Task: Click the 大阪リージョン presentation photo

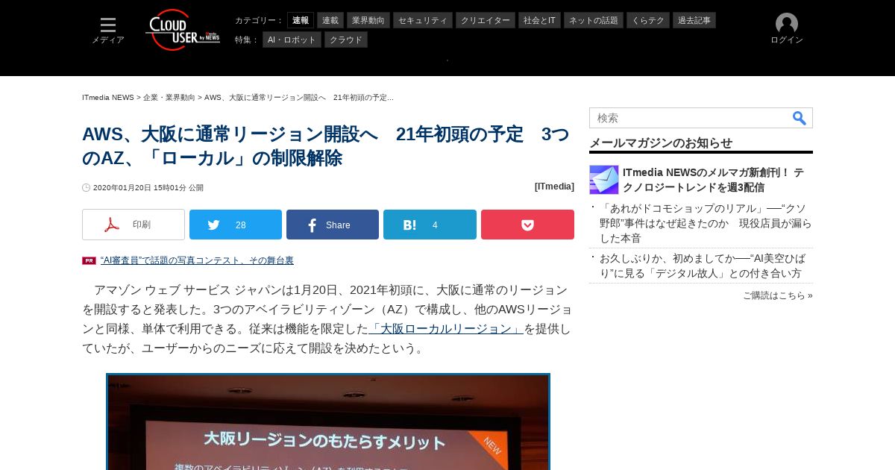Action: [328, 422]
